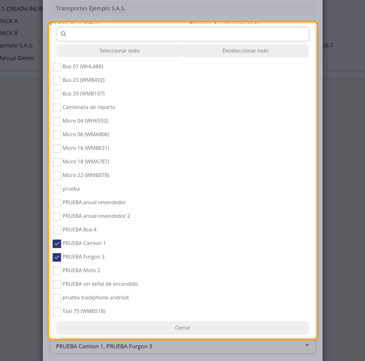Close the list with Cerrar button
The height and width of the screenshot is (361, 365).
tap(182, 328)
